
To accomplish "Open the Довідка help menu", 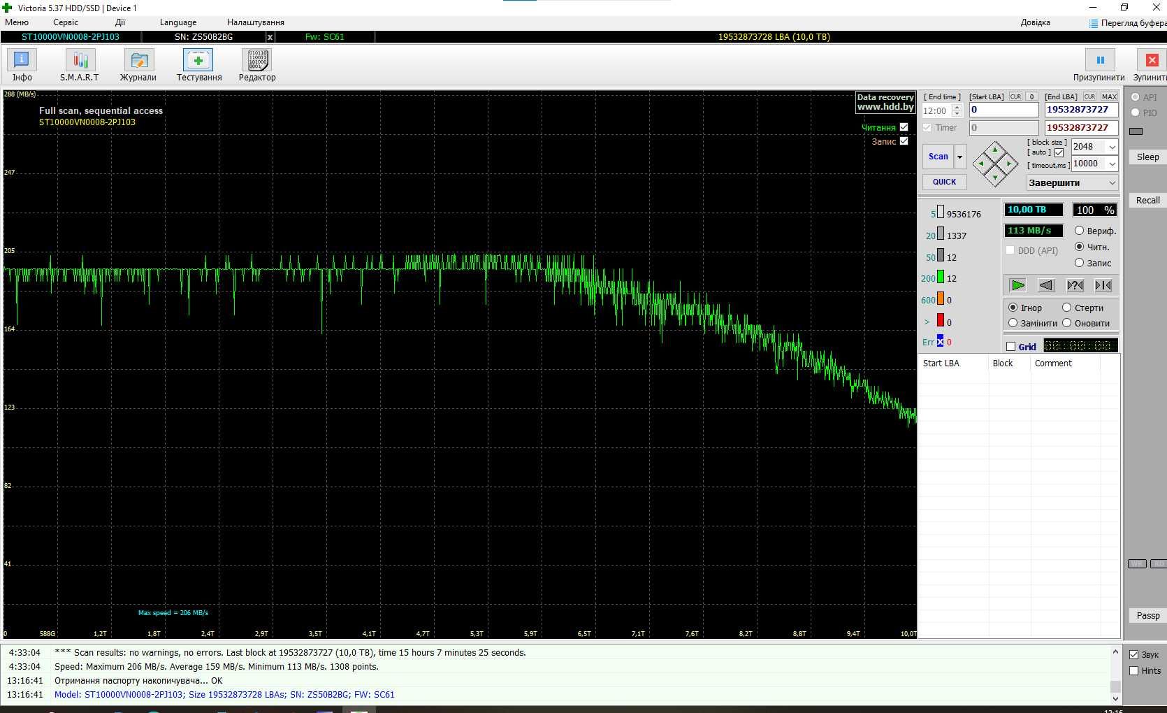I will (1035, 22).
